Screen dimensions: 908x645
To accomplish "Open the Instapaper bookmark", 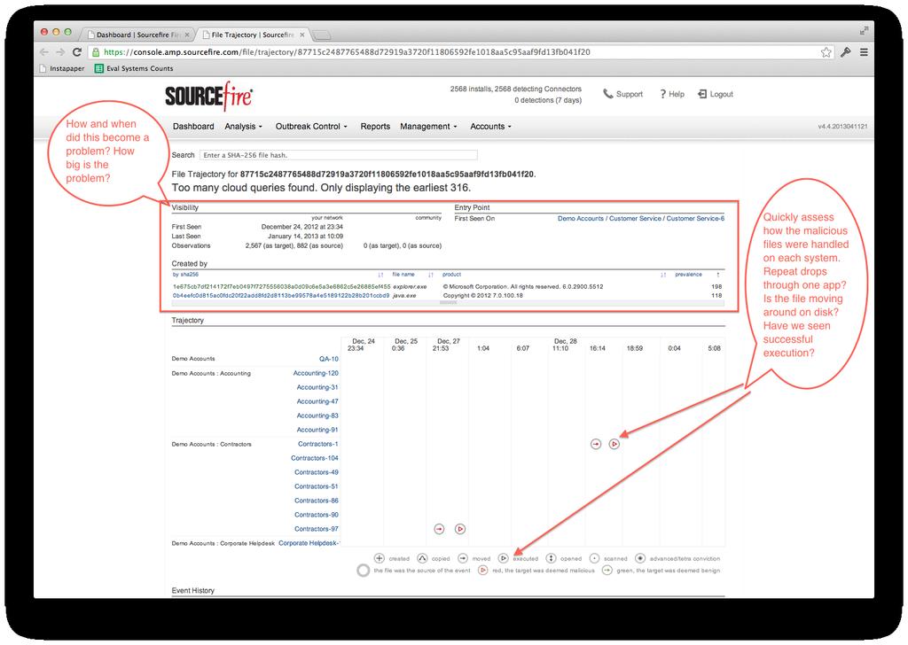I will [61, 68].
